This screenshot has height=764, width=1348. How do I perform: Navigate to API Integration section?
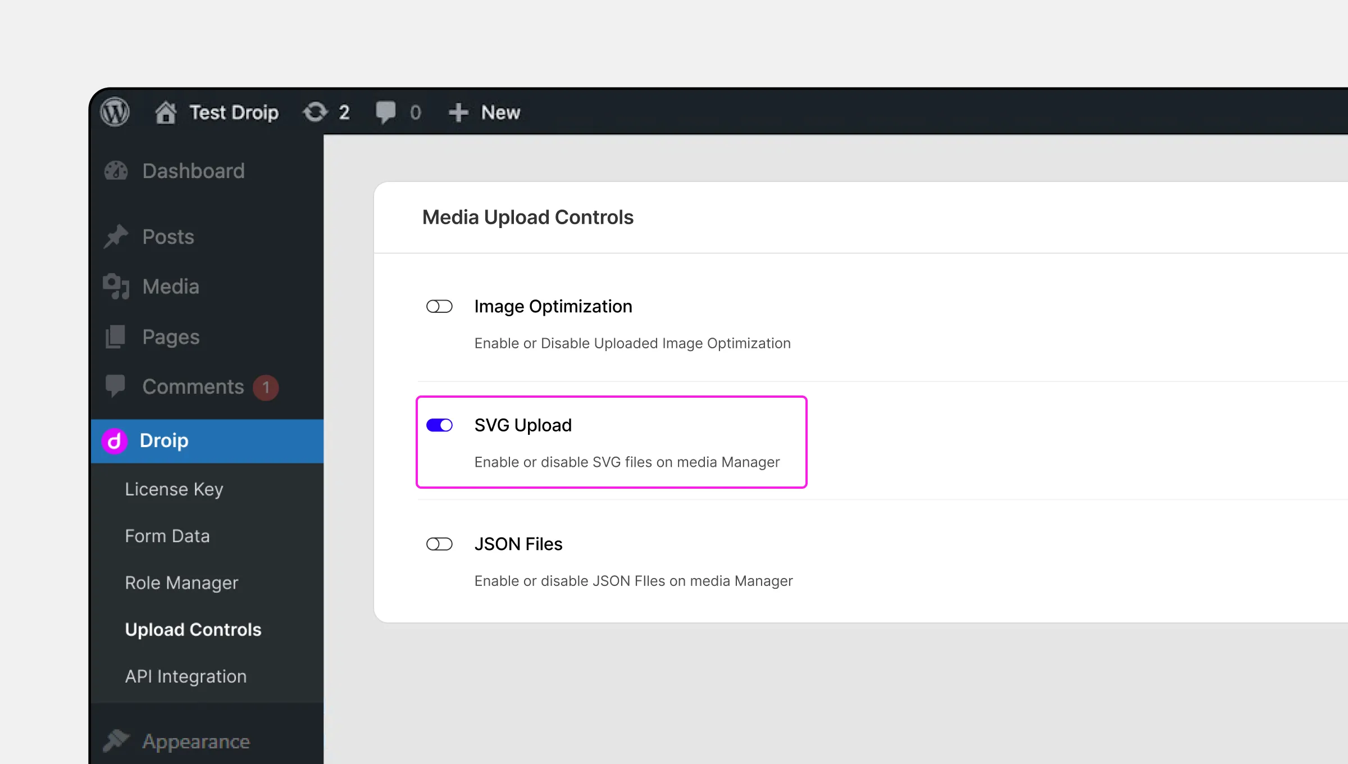pyautogui.click(x=186, y=675)
